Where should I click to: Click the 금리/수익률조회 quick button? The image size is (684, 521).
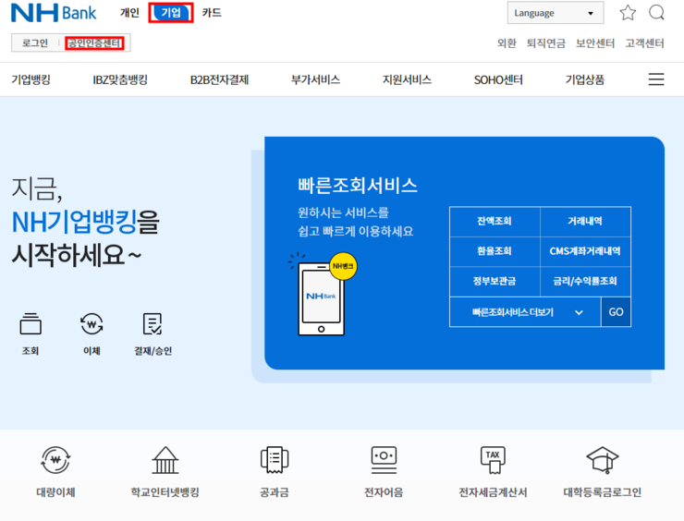(x=585, y=282)
